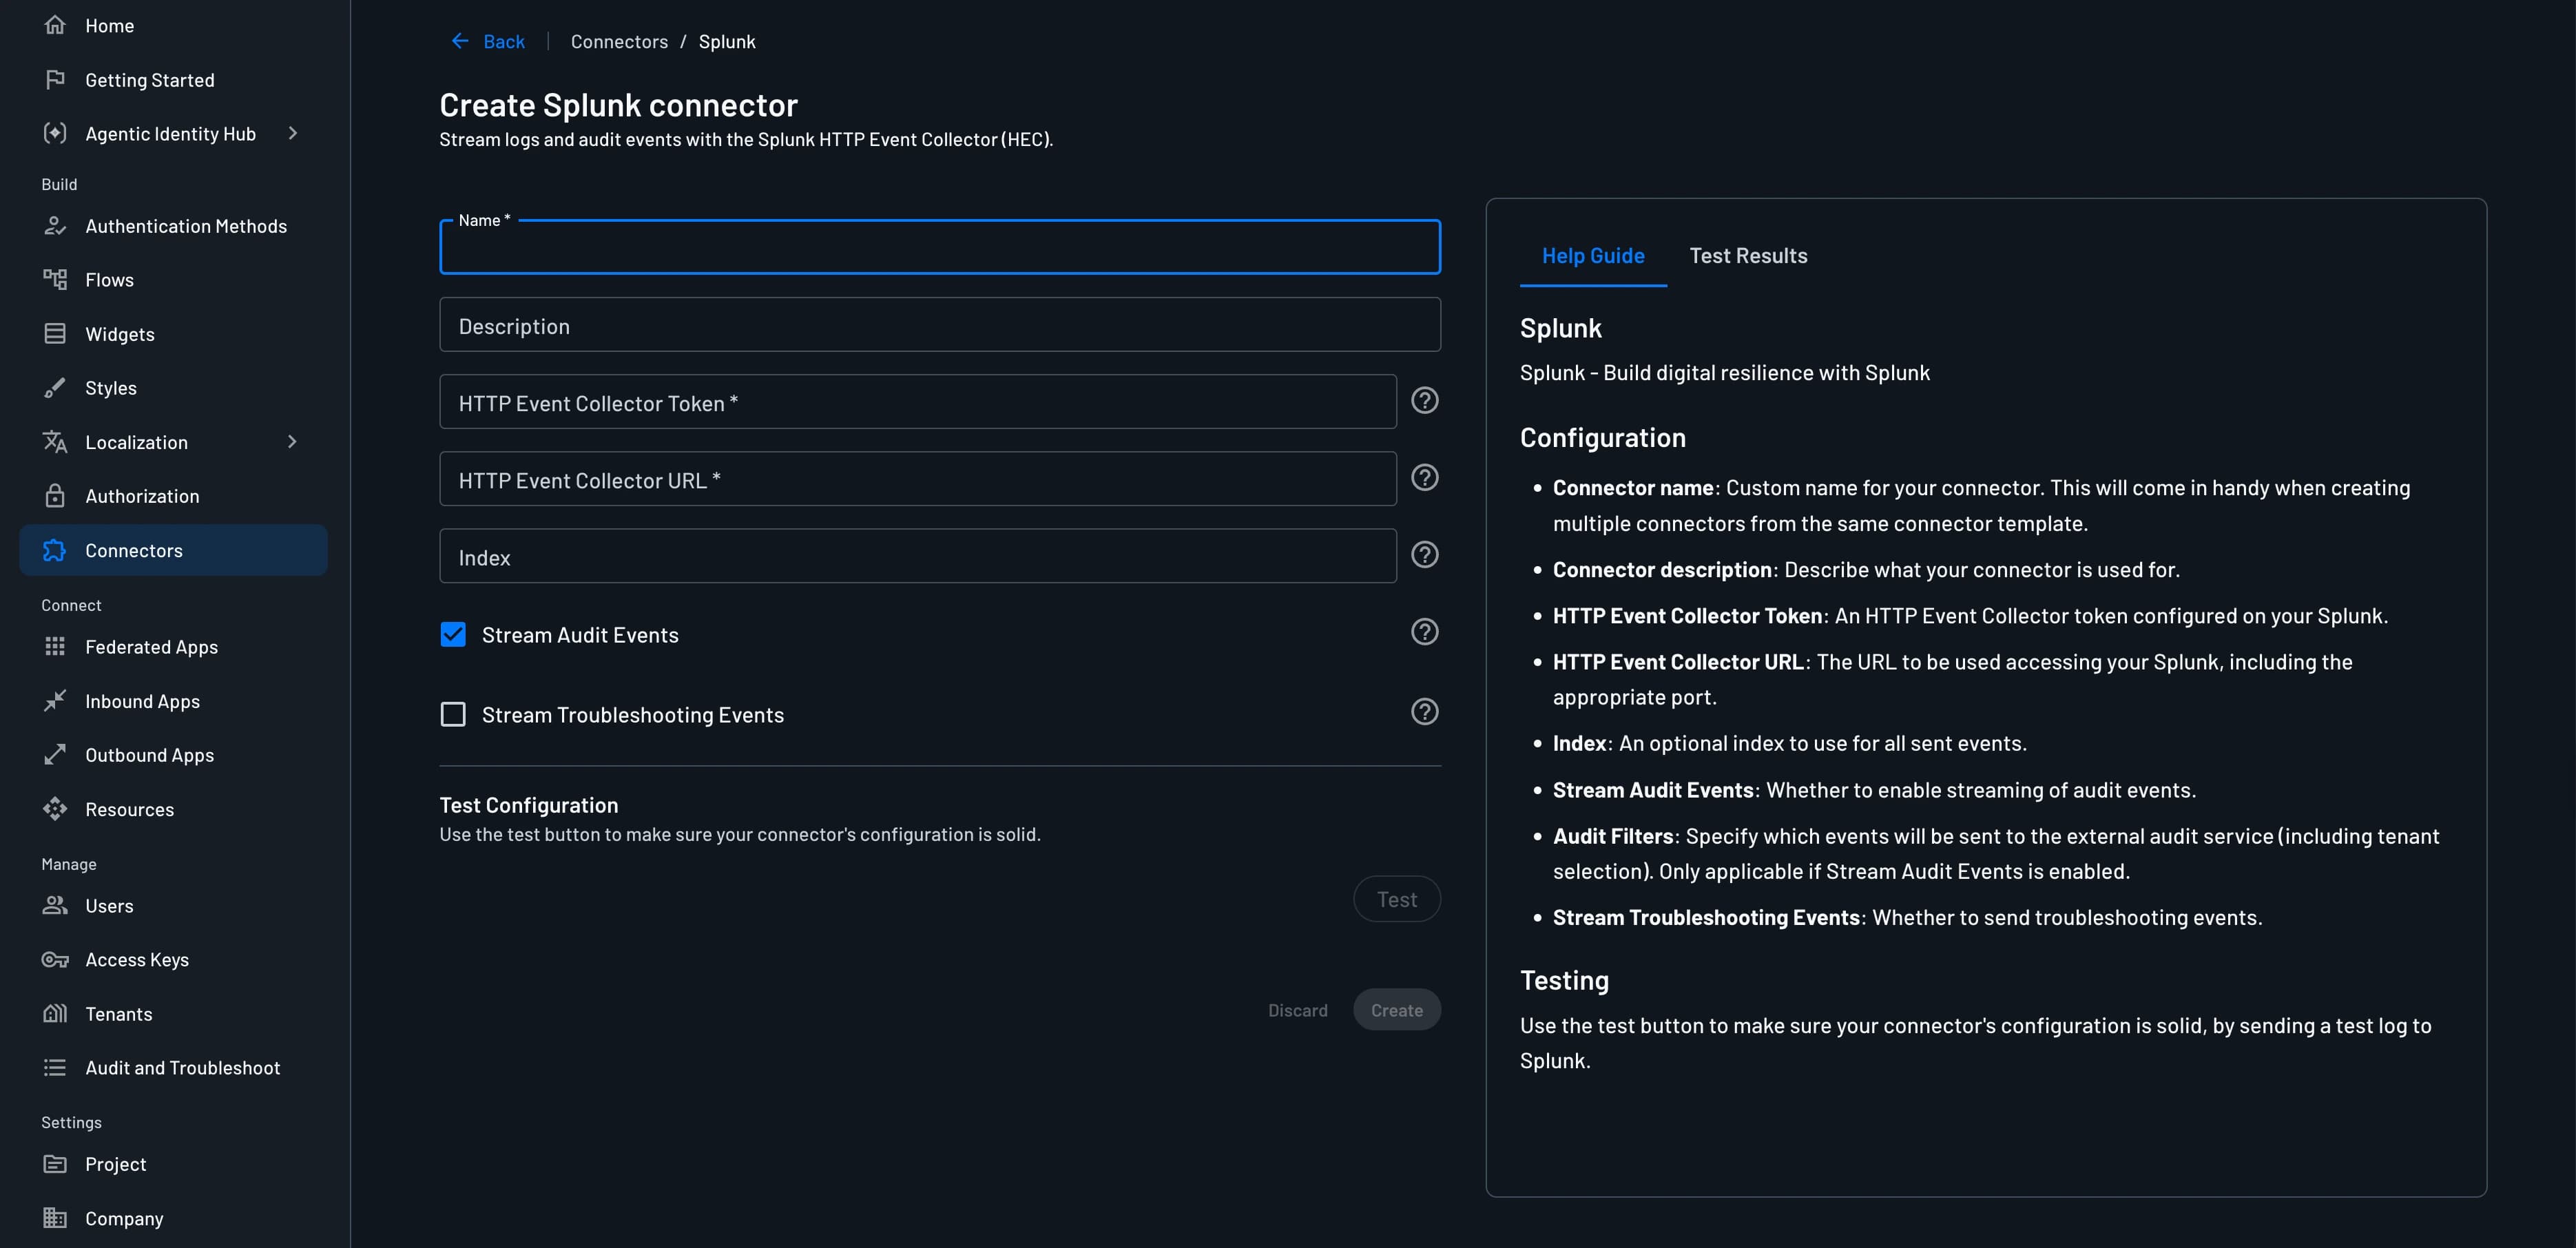The image size is (2576, 1248).
Task: Click the Localization translate icon
Action: tap(55, 442)
